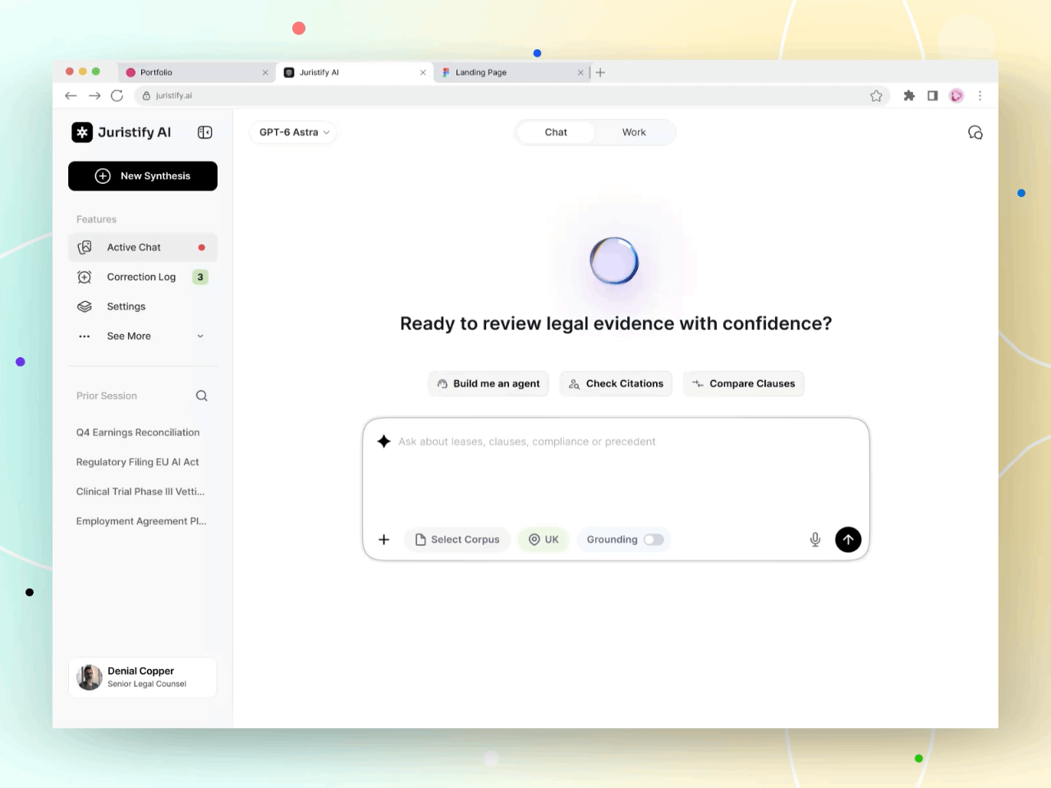Image resolution: width=1051 pixels, height=788 pixels.
Task: Go forward in browser history
Action: [94, 96]
